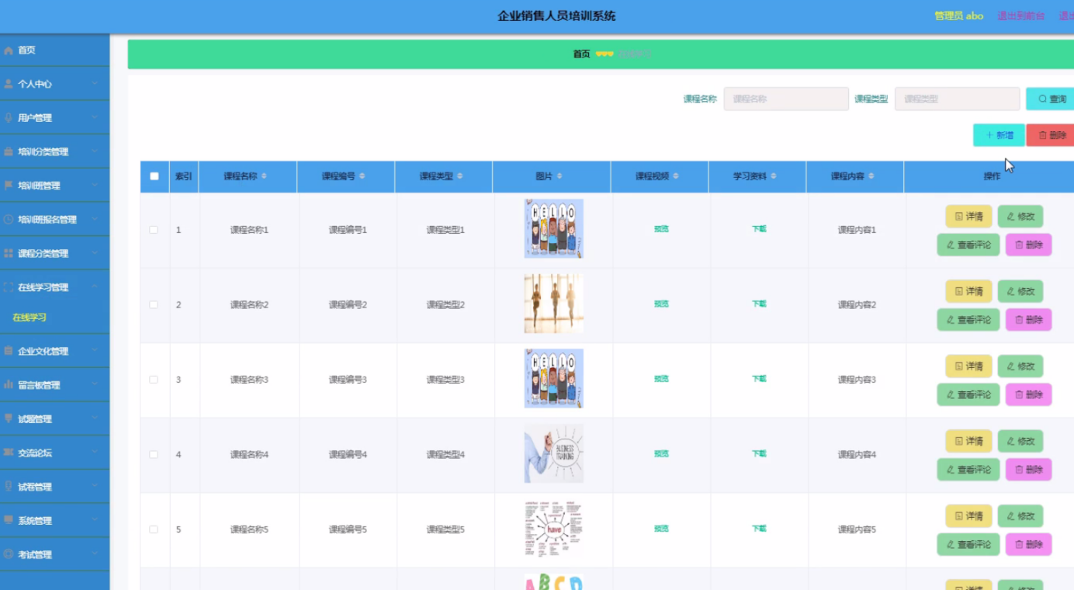Click the 新增 add button
The width and height of the screenshot is (1074, 590).
click(999, 135)
